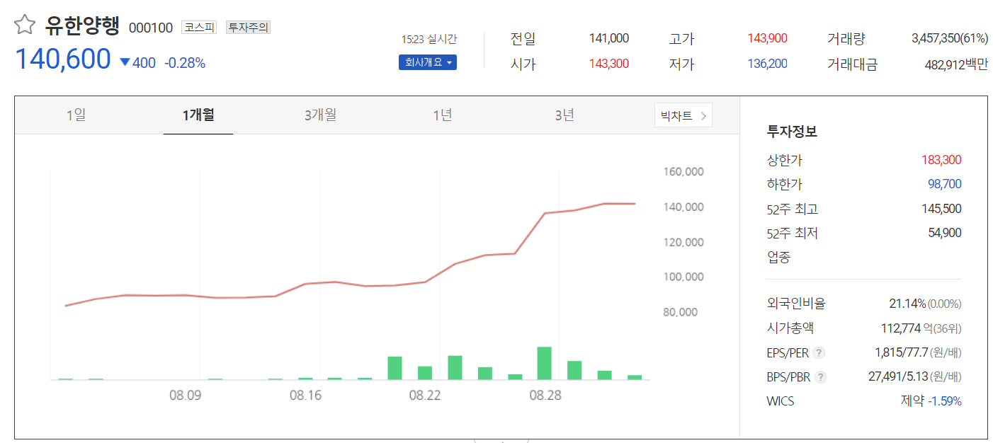Click the 52주 최저 value 54,900
Viewport: 993px width, 443px height.
click(x=945, y=233)
